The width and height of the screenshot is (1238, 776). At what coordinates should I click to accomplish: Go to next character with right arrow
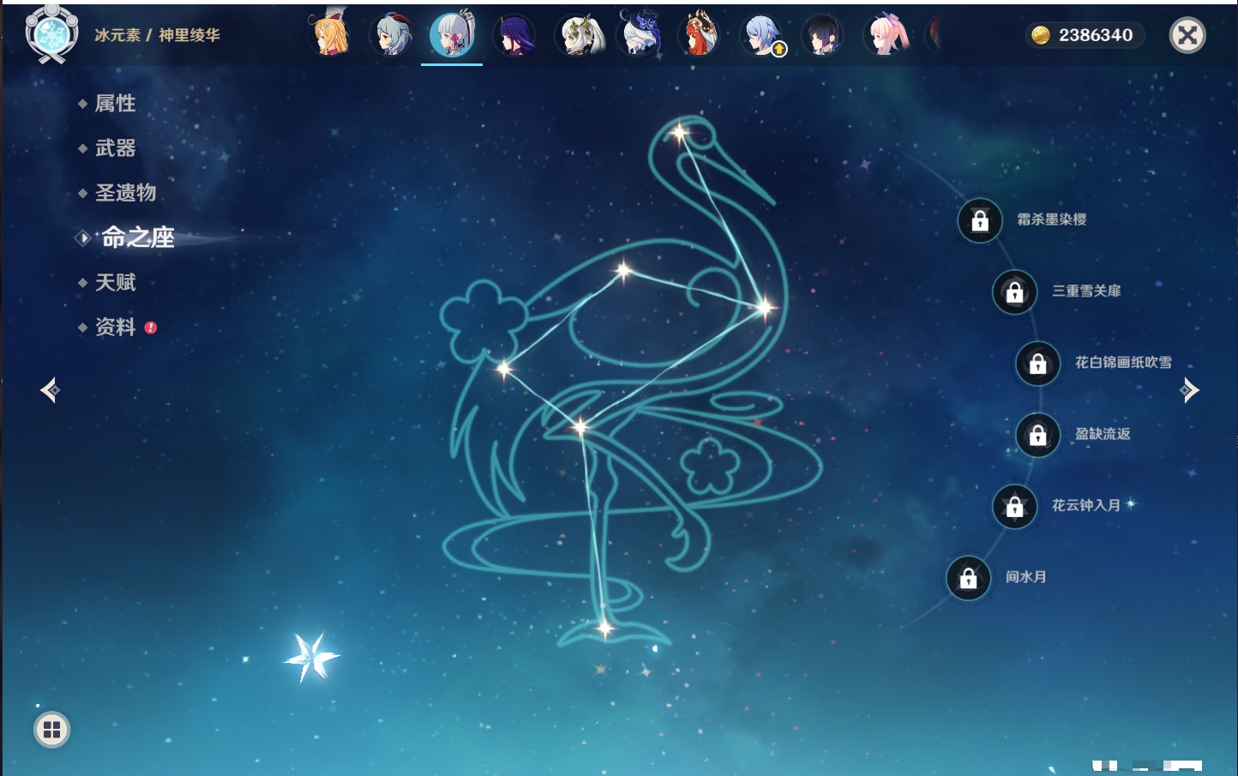pyautogui.click(x=1189, y=390)
